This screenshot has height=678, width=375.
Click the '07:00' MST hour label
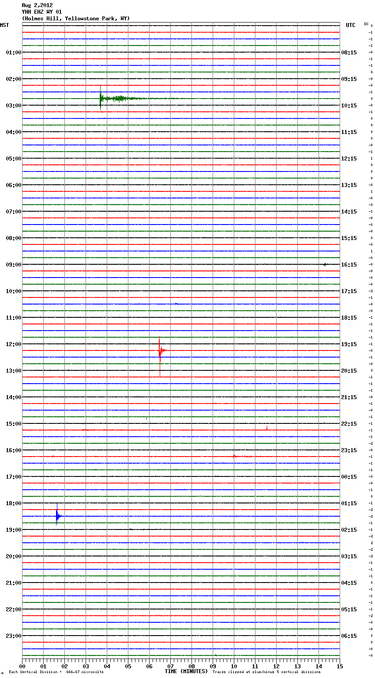[13, 212]
